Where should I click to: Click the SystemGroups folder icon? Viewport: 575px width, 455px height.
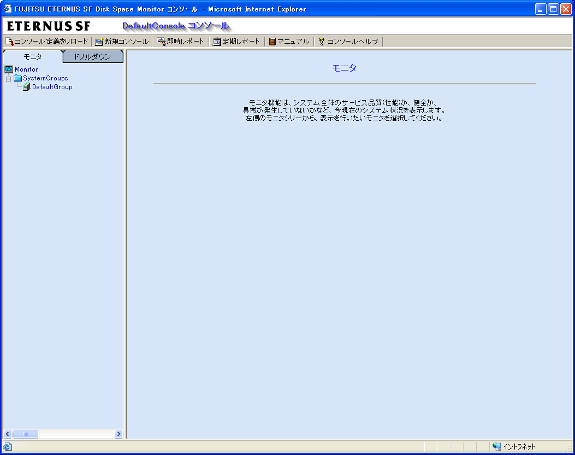pyautogui.click(x=17, y=78)
